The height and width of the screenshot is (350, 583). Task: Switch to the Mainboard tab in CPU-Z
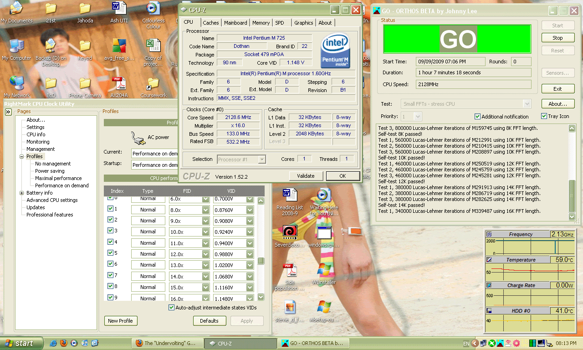(235, 23)
